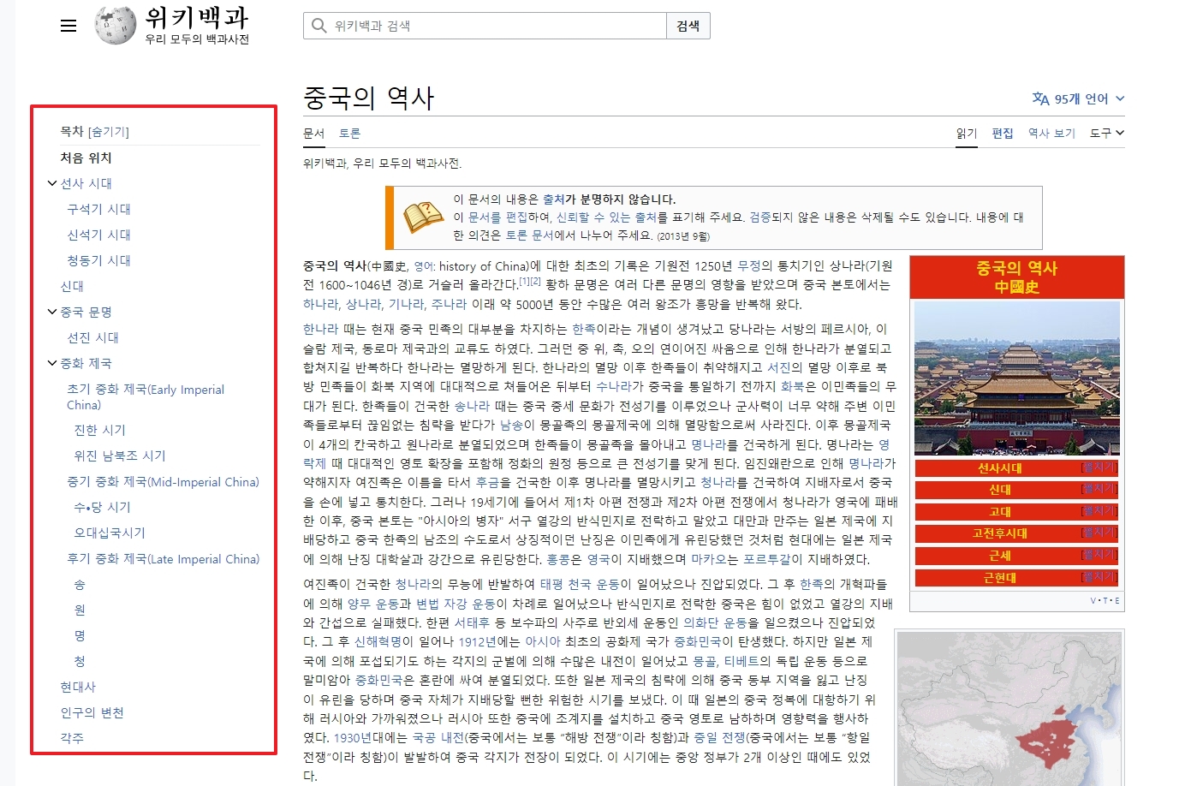This screenshot has height=786, width=1191.
Task: Click inside the Wikipedia search input field
Action: pos(479,25)
